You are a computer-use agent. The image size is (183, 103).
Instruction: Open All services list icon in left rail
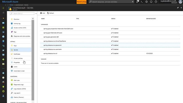(x=3, y=13)
